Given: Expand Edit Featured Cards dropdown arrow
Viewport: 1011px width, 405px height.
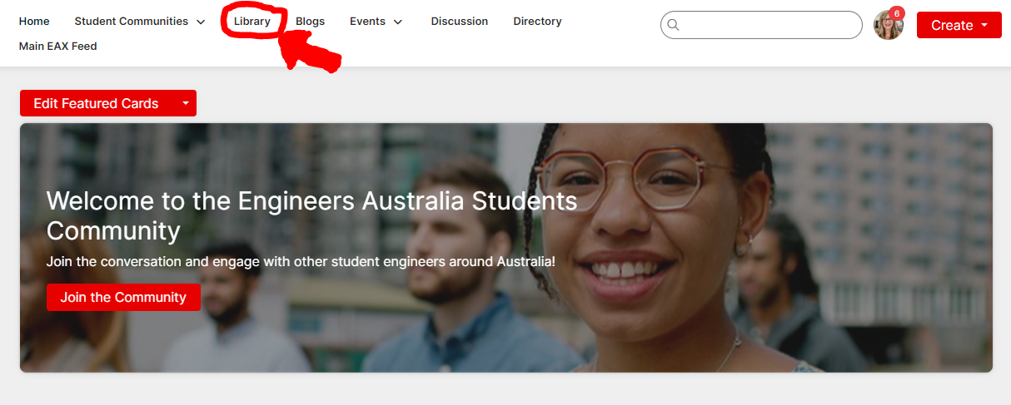Looking at the screenshot, I should [185, 103].
